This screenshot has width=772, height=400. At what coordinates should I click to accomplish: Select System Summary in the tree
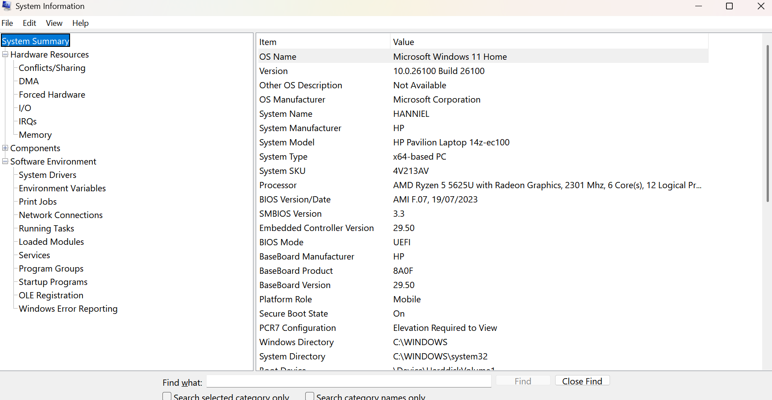tap(36, 41)
